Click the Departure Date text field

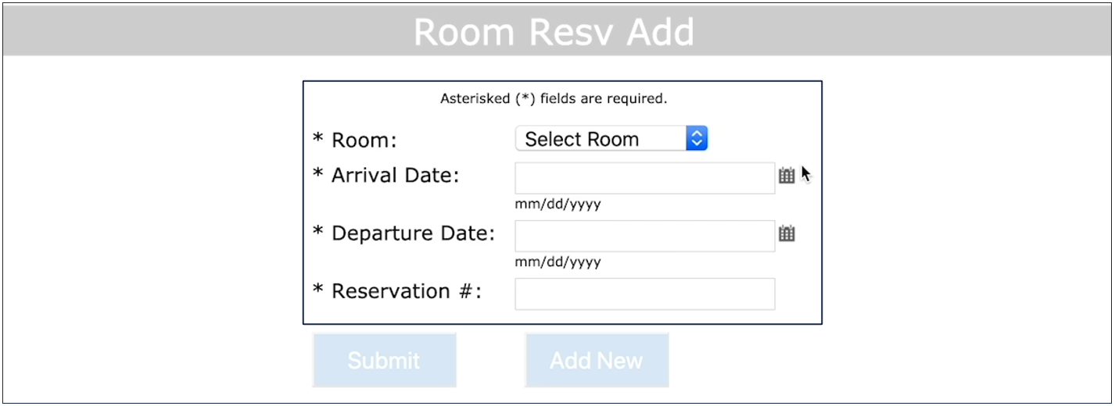coord(644,236)
